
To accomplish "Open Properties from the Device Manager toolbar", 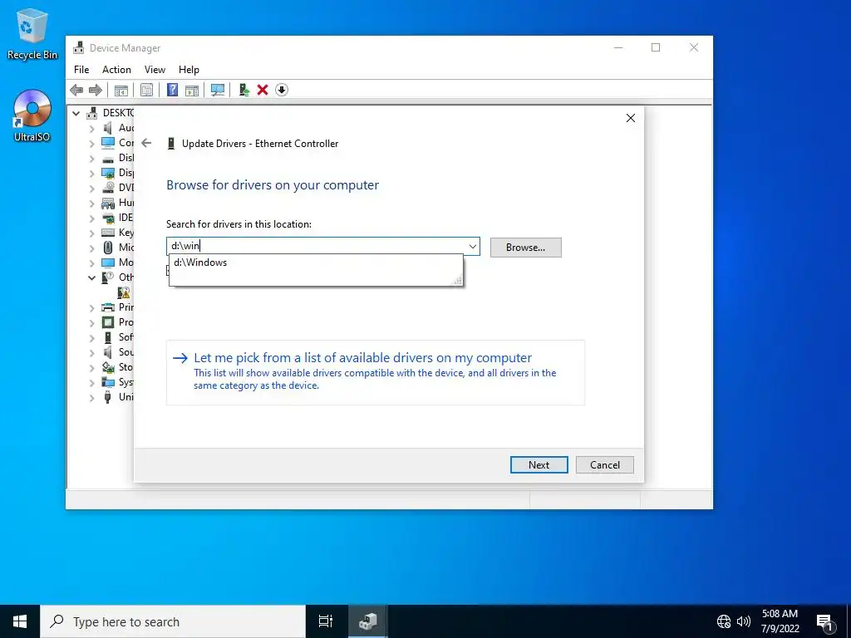I will click(x=146, y=90).
